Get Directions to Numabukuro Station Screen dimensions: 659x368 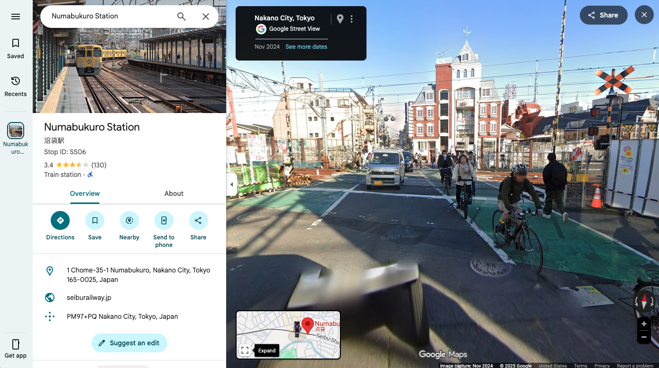(x=60, y=226)
